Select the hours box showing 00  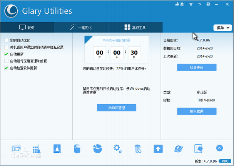[100, 53]
